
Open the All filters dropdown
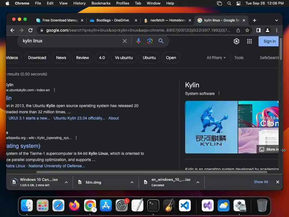tap(216, 58)
